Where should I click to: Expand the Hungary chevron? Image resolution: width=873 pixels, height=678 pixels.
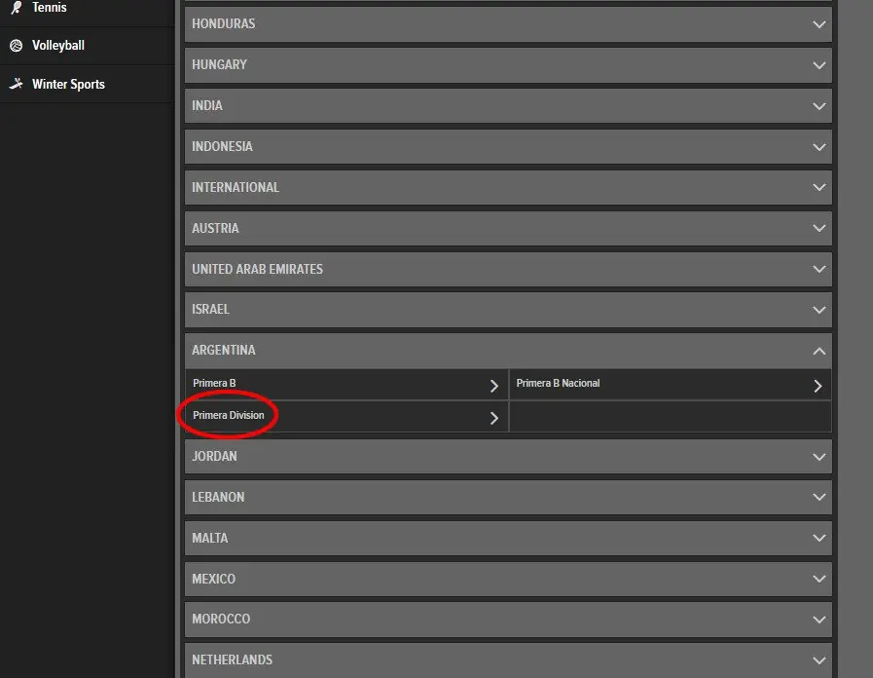click(819, 65)
